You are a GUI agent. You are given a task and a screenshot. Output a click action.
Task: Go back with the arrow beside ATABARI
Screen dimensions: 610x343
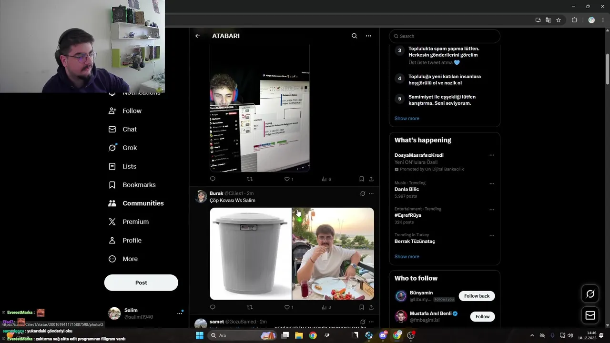[x=198, y=36]
